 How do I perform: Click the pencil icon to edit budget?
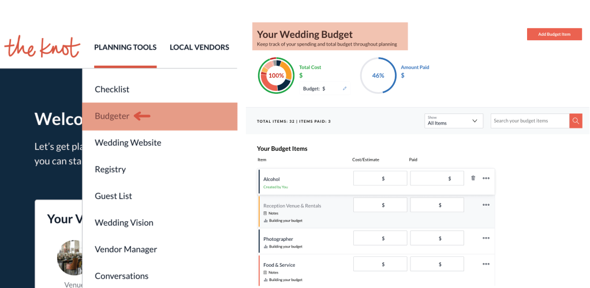tap(345, 89)
